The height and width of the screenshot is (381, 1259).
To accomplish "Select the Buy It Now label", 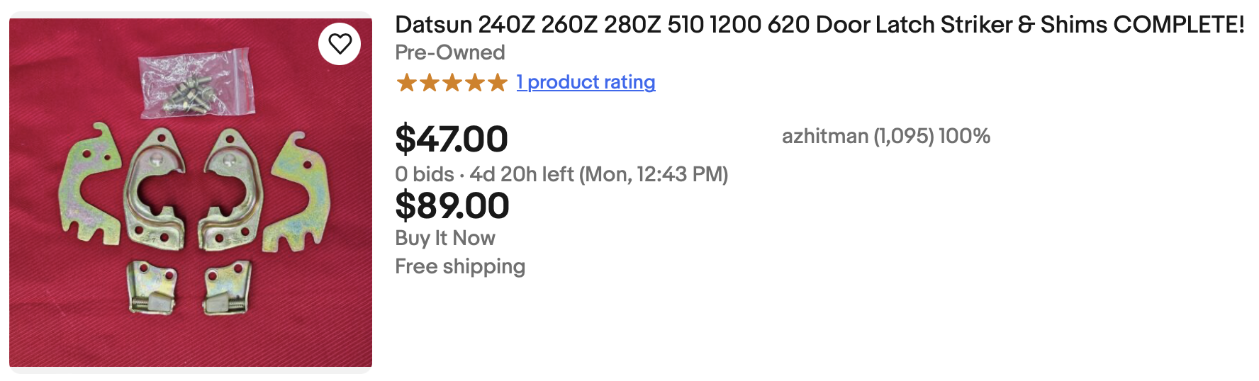I will [x=445, y=238].
